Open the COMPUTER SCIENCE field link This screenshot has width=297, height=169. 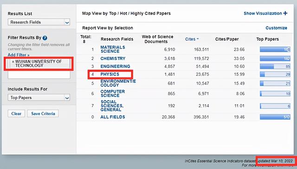[112, 93]
